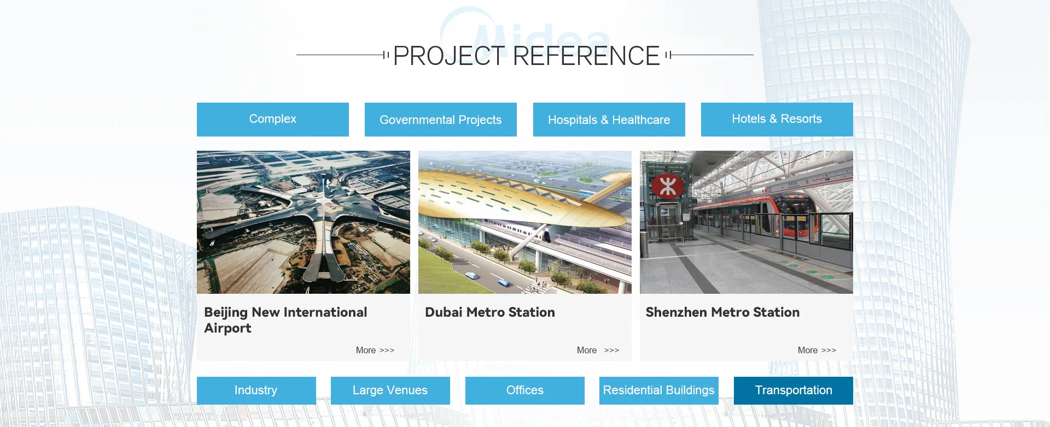Click More under Shenzhen Metro Station
1050x427 pixels.
(x=816, y=350)
